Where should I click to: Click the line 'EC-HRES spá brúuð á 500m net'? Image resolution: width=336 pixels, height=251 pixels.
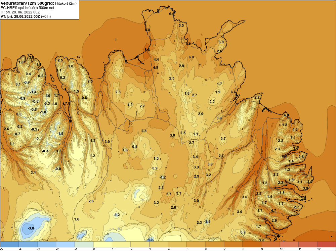click(28, 8)
